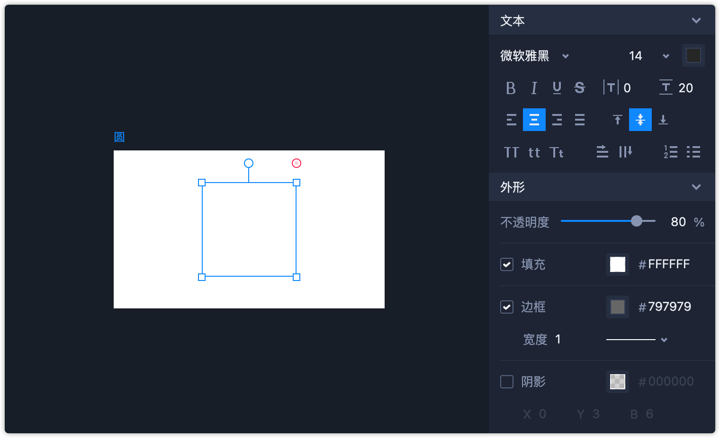Open the white fill color swatch
The image size is (720, 438).
point(618,264)
